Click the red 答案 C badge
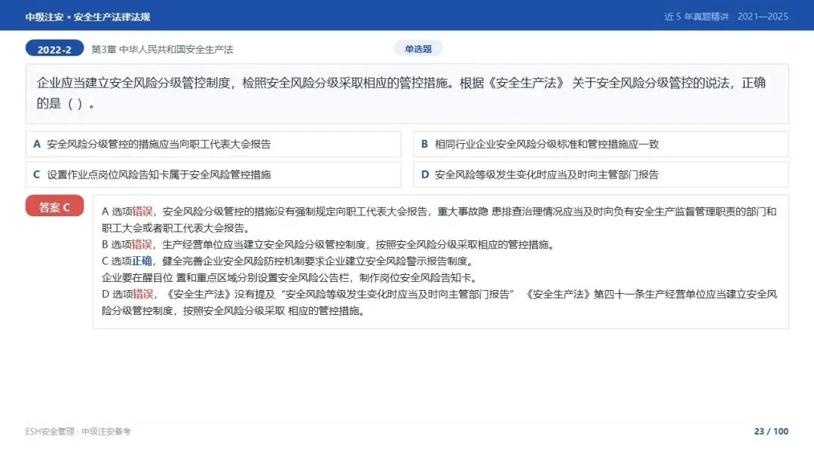Image resolution: width=814 pixels, height=458 pixels. [54, 206]
